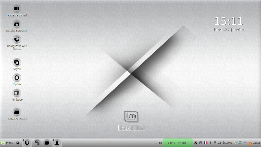The image size is (261, 147).
Task: Switch to the Firefox window in the panel
Action: click(x=27, y=143)
